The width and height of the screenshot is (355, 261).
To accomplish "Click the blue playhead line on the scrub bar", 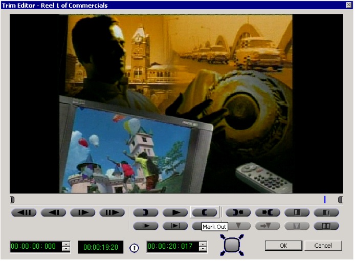I will (325, 200).
